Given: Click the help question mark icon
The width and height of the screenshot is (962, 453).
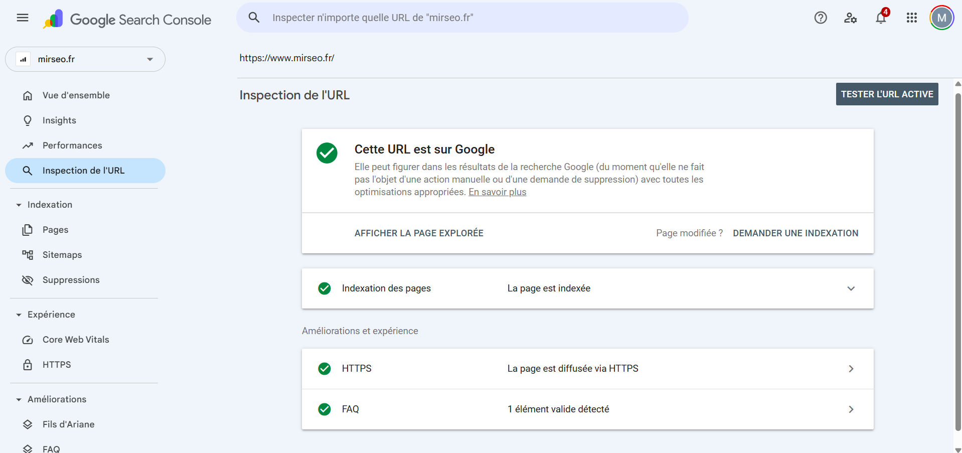Looking at the screenshot, I should [x=821, y=18].
